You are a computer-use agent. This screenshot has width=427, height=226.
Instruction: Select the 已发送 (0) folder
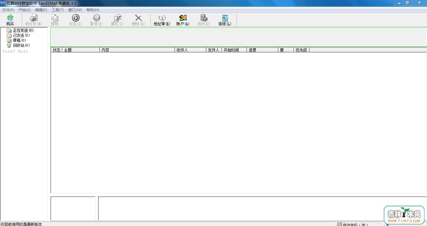(18, 35)
